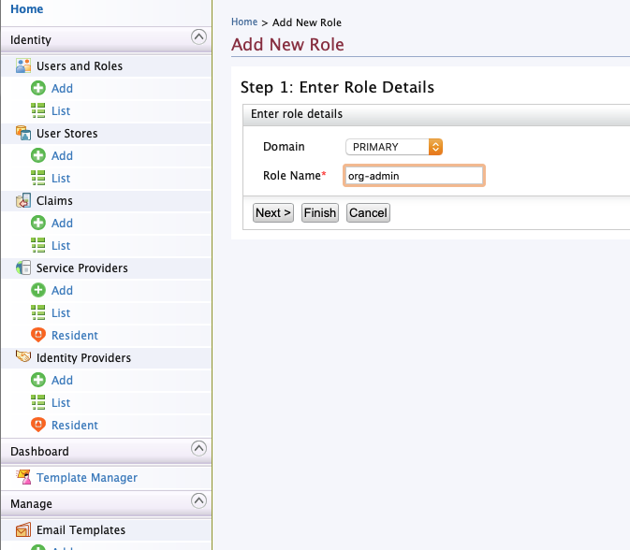Click the Service Providers heading text
Viewport: 630px width, 550px height.
coord(82,268)
